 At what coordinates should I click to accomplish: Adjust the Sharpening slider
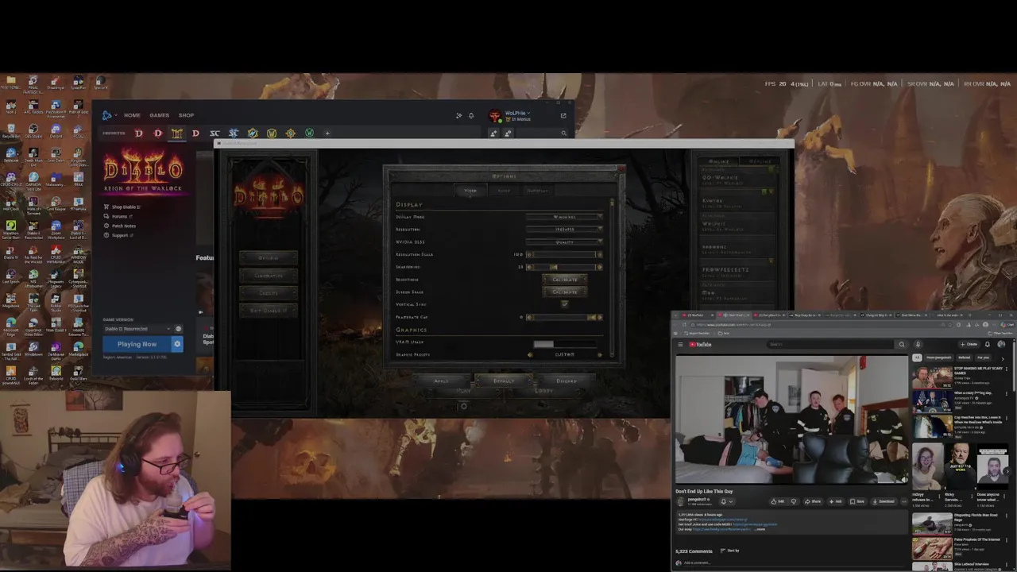click(565, 267)
